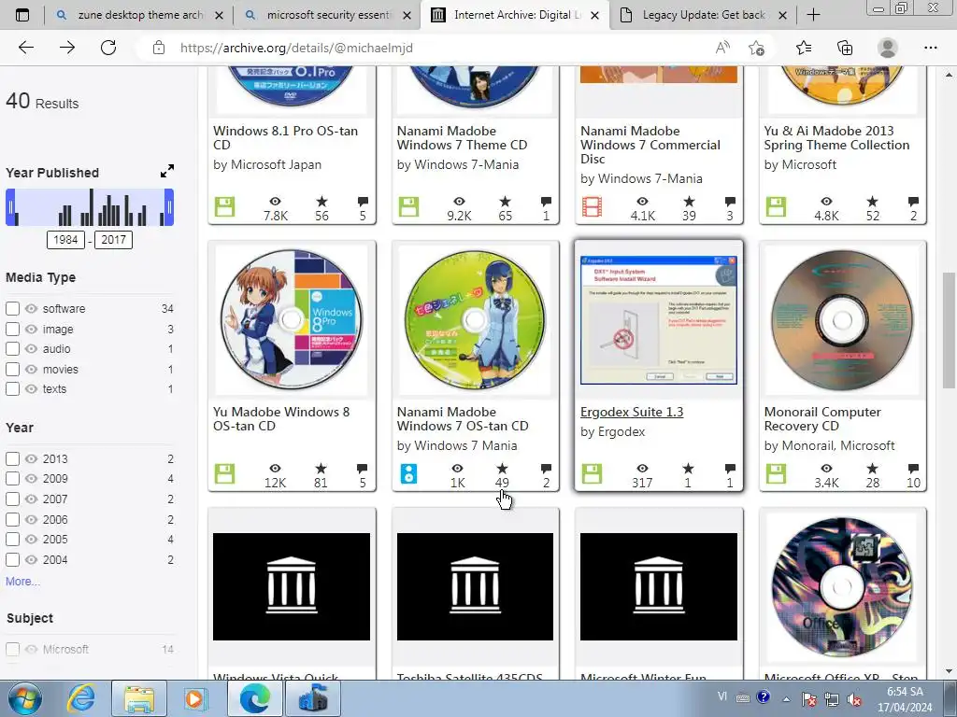The width and height of the screenshot is (957, 717).
Task: Toggle eye to show only 2005
Action: coord(31,539)
